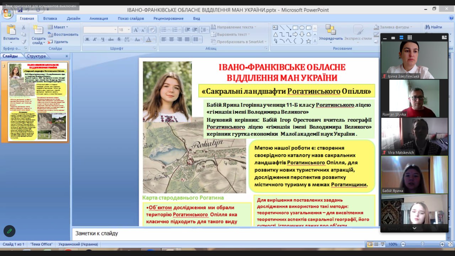Switch to gallery grid view in Zoom panel
The height and width of the screenshot is (256, 455).
click(409, 37)
